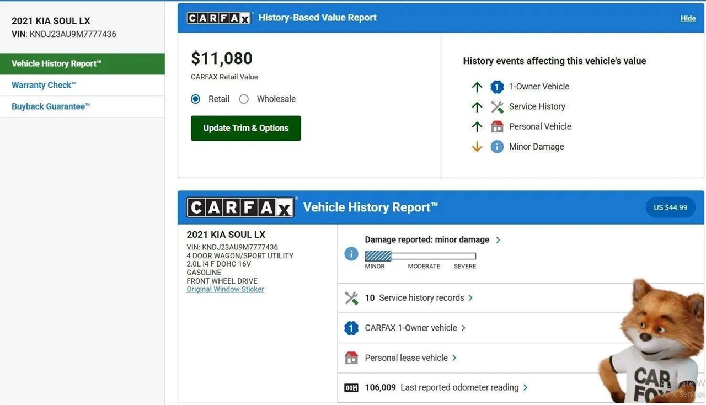The image size is (706, 405).
Task: Expand the last reported odometer reading chevron
Action: point(525,388)
